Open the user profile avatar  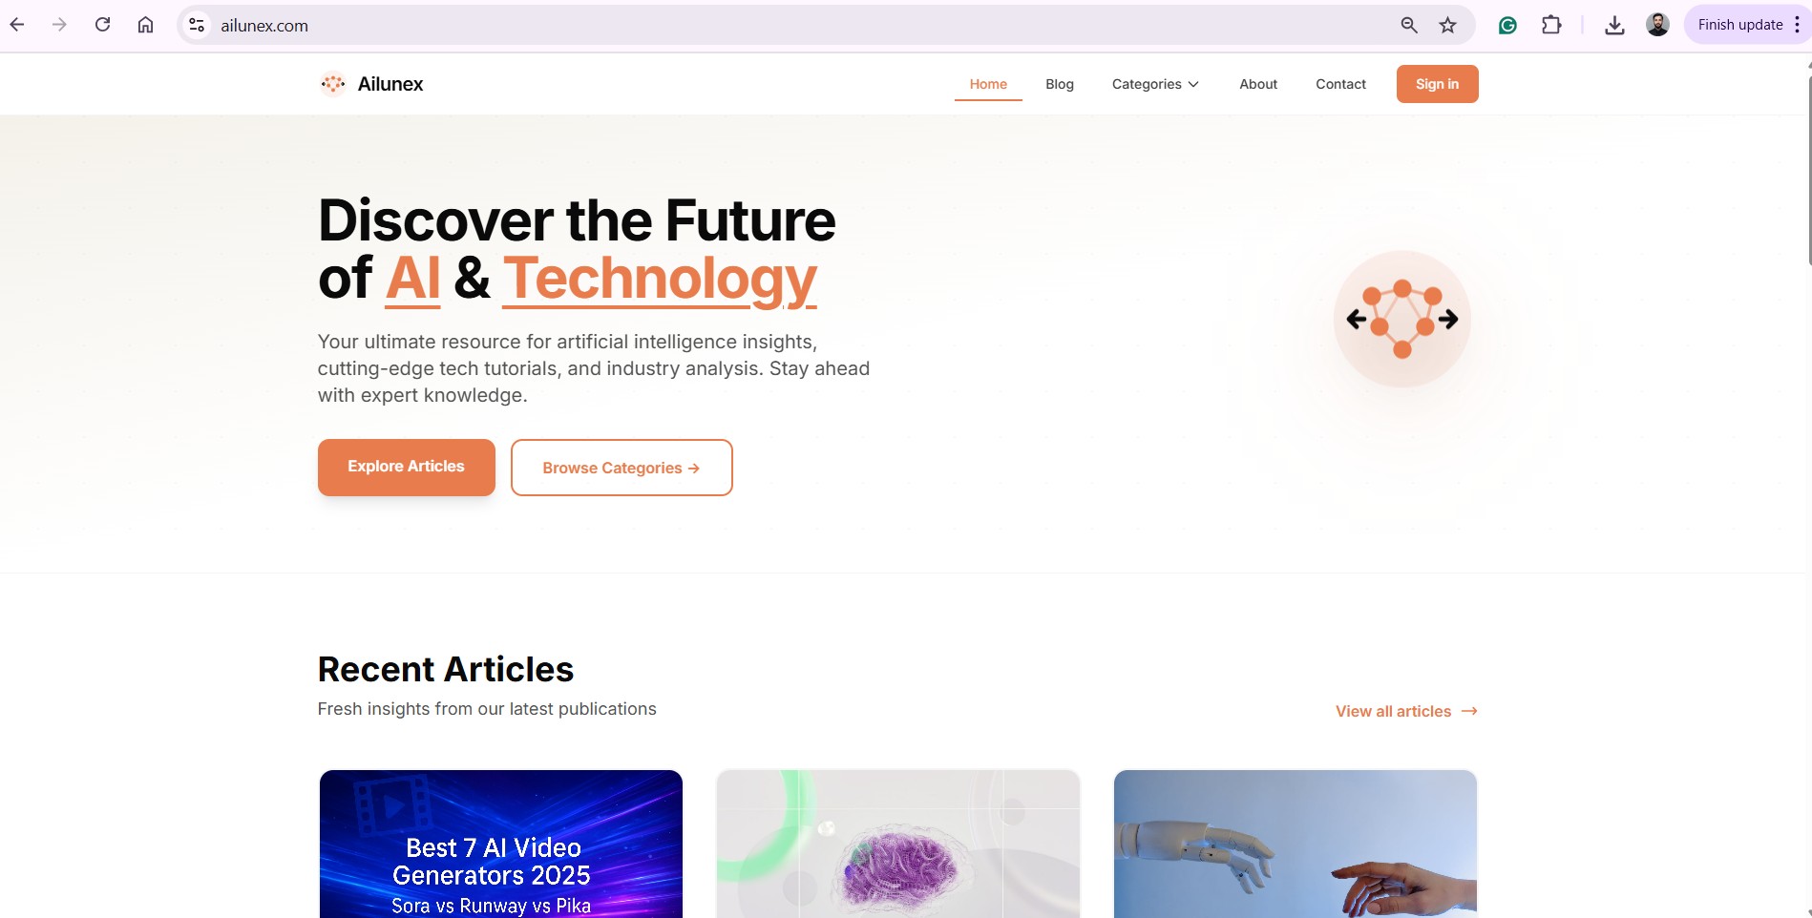1657,25
